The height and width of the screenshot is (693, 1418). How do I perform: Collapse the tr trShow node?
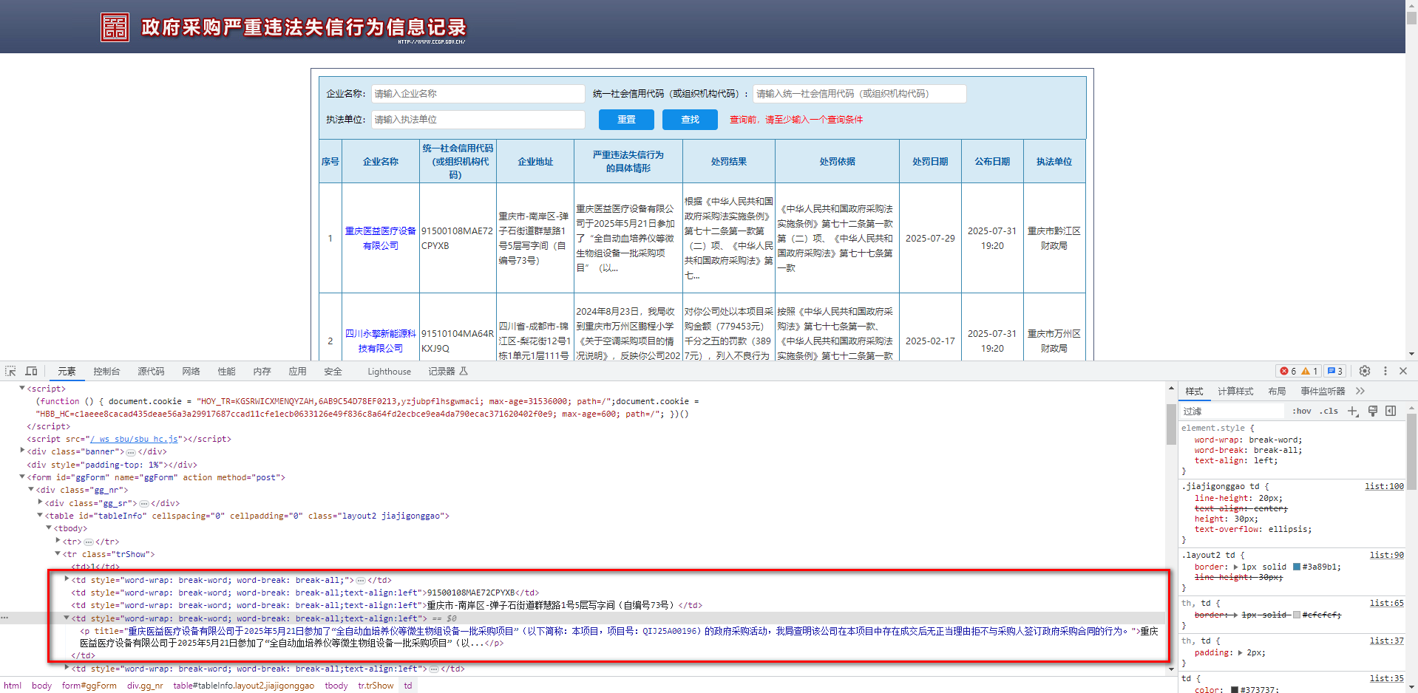(58, 553)
